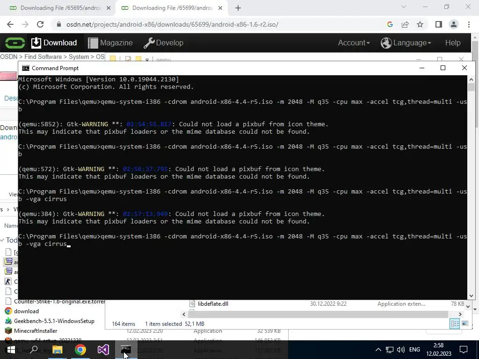Open a new Chrome tab
Image resolution: width=479 pixels, height=359 pixels.
coord(238,8)
